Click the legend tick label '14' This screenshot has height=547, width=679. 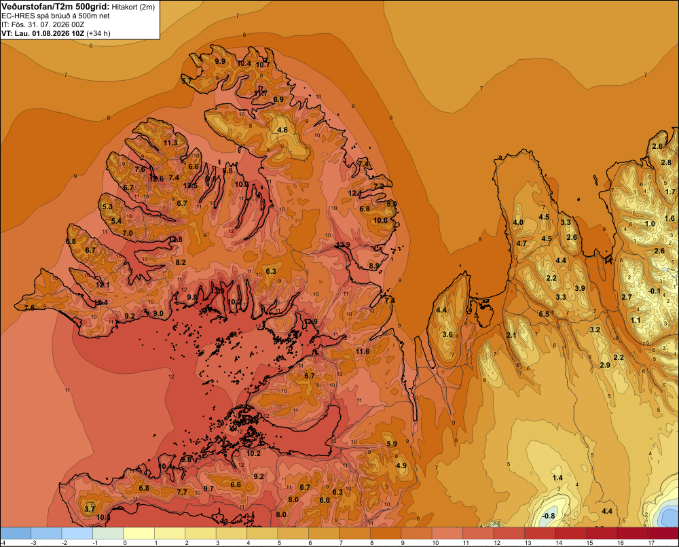pyautogui.click(x=559, y=543)
